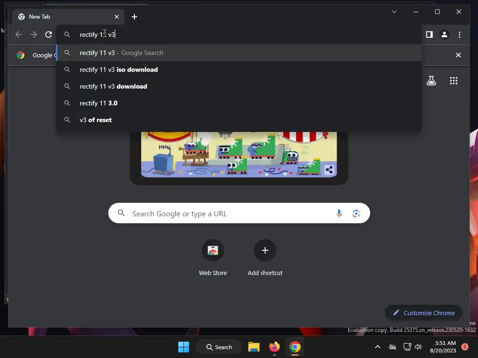This screenshot has width=478, height=358.
Task: Open Chrome's three-dot menu
Action: tap(459, 34)
